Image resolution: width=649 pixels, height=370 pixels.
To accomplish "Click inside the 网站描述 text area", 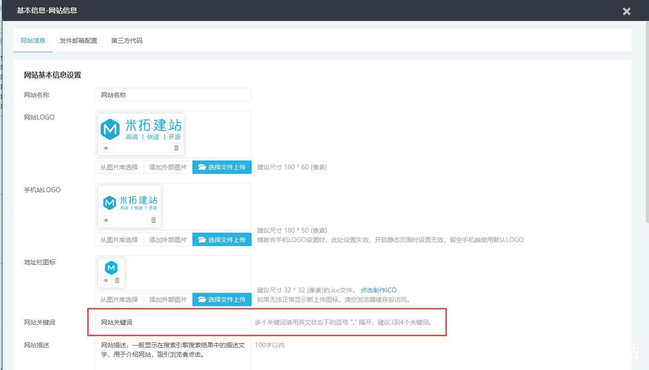I will [x=173, y=350].
